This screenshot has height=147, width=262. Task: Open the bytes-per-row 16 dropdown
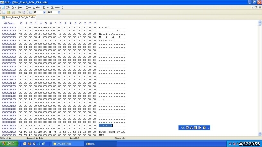click(45, 12)
